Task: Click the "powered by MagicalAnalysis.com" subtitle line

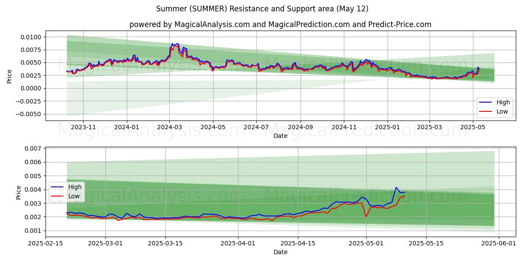Action: click(x=280, y=24)
